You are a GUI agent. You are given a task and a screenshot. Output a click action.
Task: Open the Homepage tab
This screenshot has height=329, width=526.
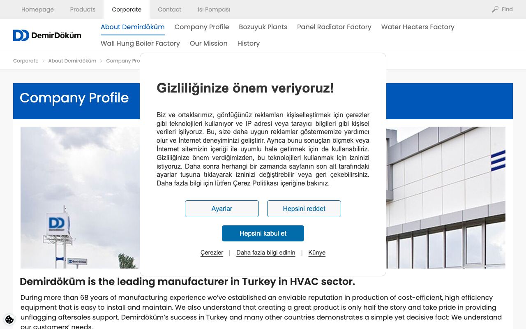pos(37,9)
